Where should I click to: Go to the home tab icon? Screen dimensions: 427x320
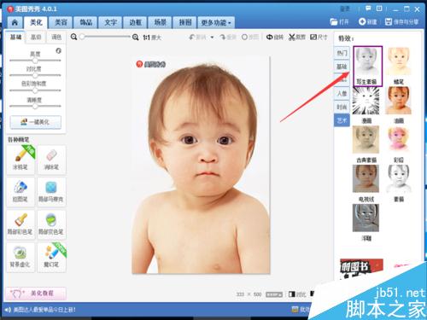click(x=15, y=22)
